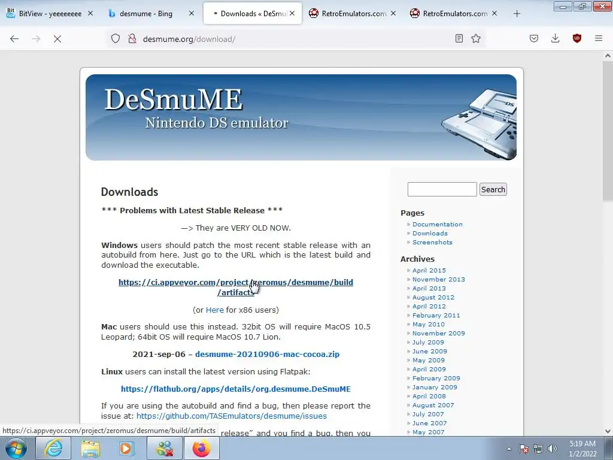
Task: Click the 'Here' link for x86 users
Action: click(215, 310)
